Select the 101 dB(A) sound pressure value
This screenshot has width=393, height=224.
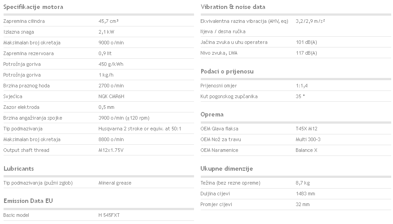coord(306,42)
